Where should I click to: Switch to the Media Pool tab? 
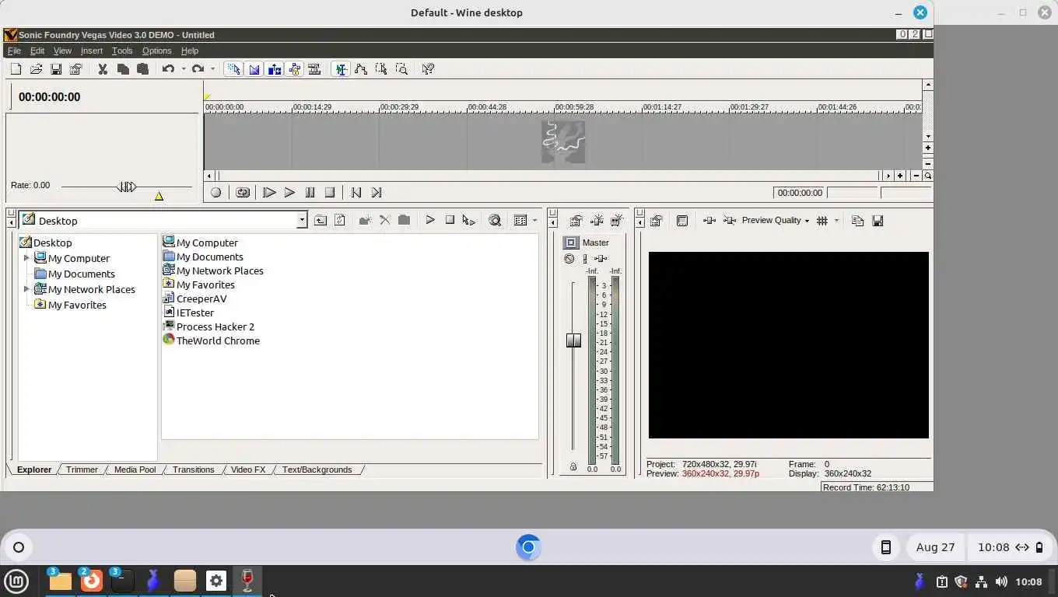coord(135,470)
